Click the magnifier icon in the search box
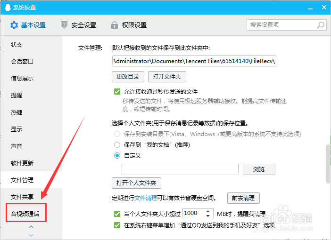Image resolution: width=331 pixels, height=240 pixels. tap(321, 25)
